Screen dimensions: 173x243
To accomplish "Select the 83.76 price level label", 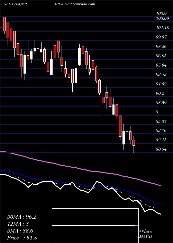I will click(x=162, y=131).
